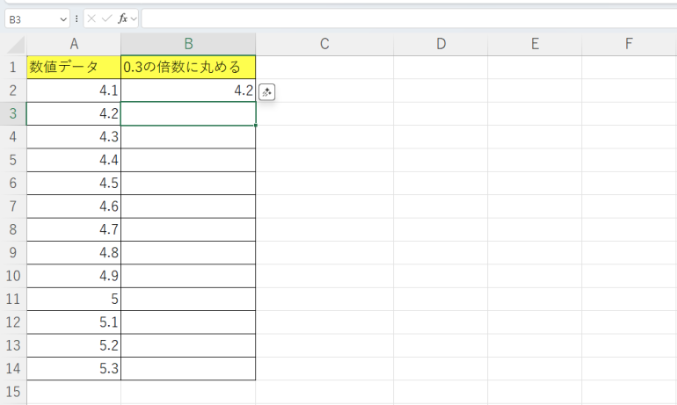677x405 pixels.
Task: Click inside the formula bar input
Action: point(409,18)
